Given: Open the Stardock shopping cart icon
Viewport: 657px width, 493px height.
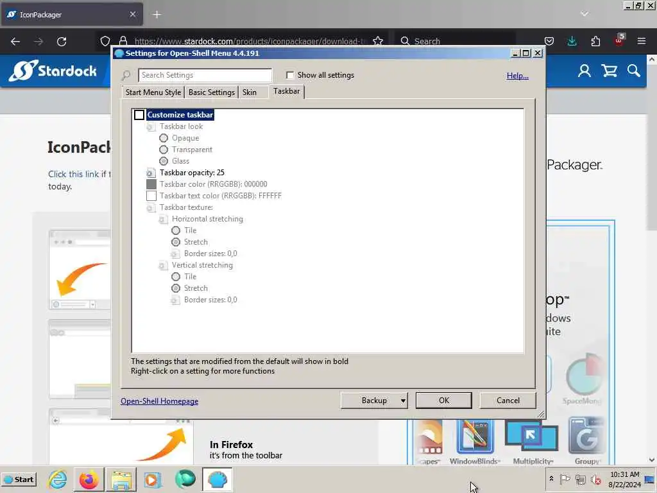Looking at the screenshot, I should point(610,71).
